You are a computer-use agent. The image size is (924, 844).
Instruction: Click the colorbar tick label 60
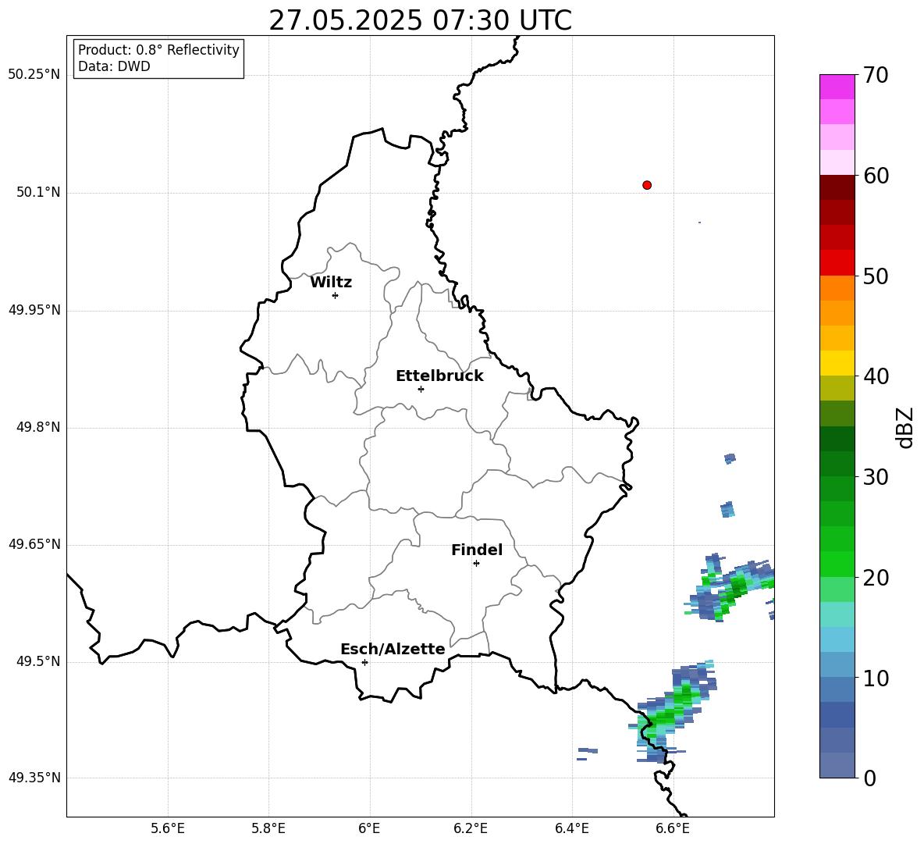click(876, 176)
